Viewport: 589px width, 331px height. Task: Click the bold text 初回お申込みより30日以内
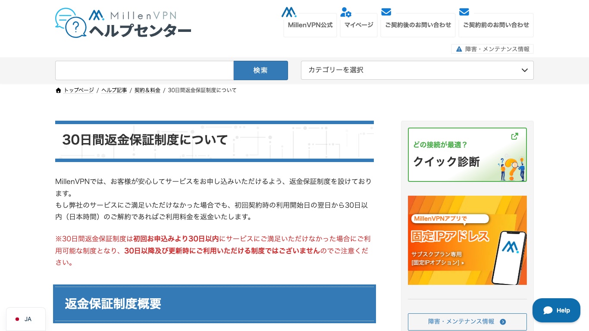point(176,239)
